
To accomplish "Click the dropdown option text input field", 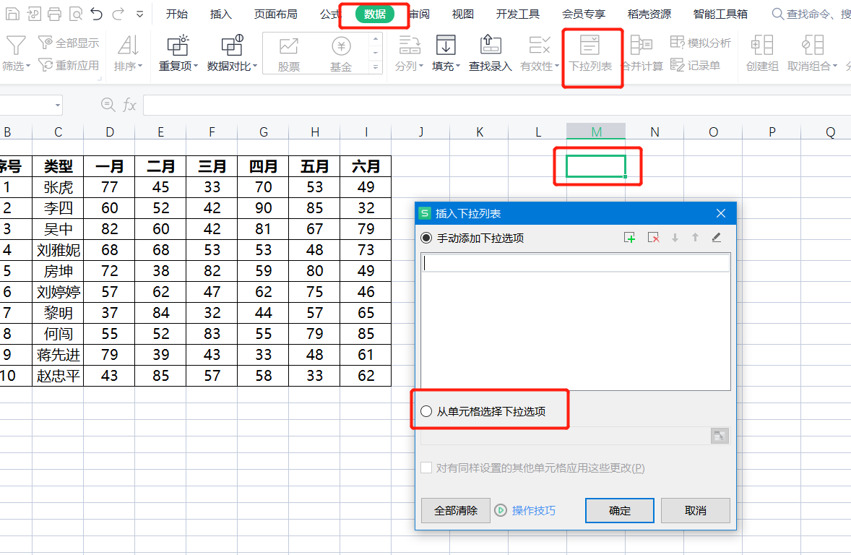I will pos(576,263).
